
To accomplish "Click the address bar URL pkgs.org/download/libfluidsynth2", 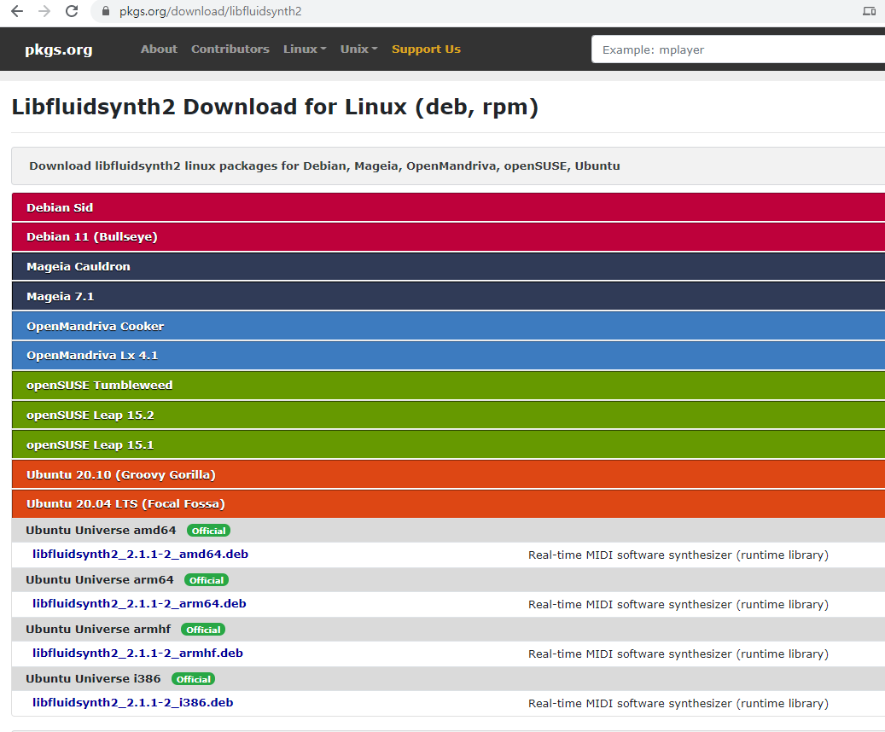I will coord(210,11).
